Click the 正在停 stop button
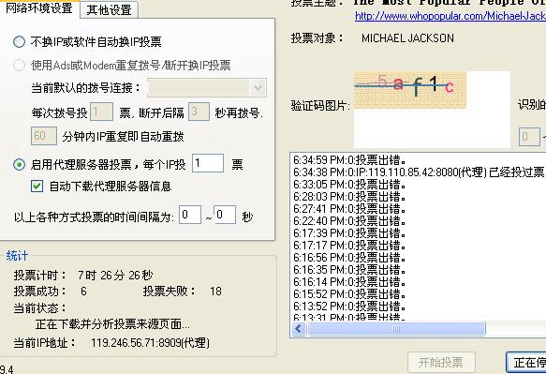This screenshot has height=374, width=546. pyautogui.click(x=526, y=363)
